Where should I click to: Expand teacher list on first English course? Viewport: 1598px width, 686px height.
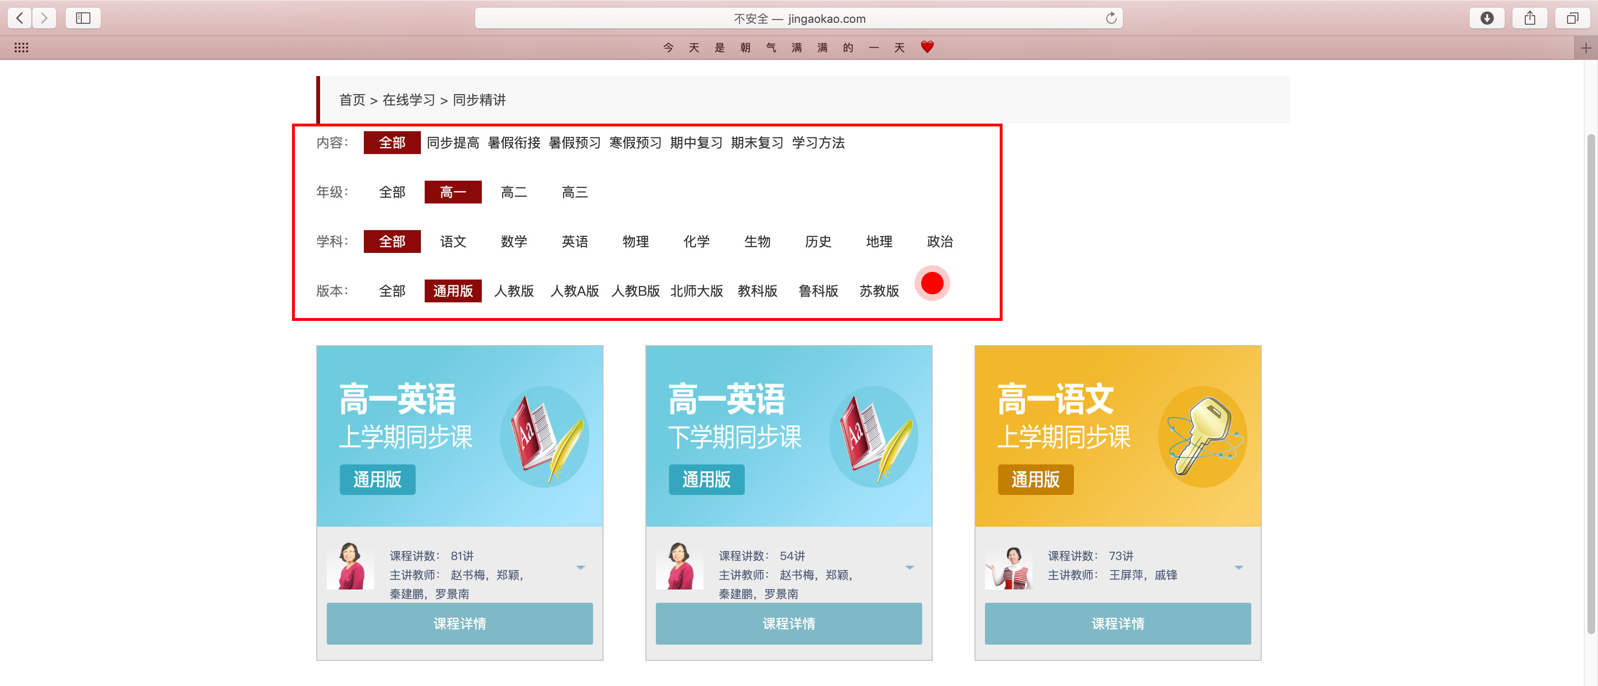point(581,568)
